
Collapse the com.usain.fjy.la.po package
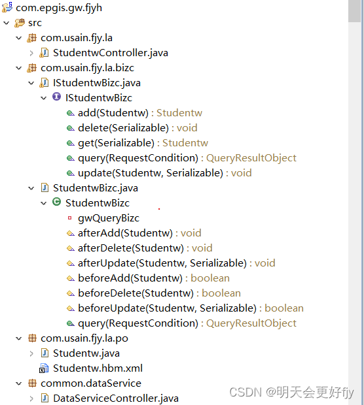pyautogui.click(x=18, y=338)
